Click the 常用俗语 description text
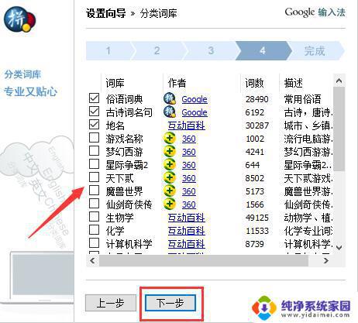 pos(303,99)
